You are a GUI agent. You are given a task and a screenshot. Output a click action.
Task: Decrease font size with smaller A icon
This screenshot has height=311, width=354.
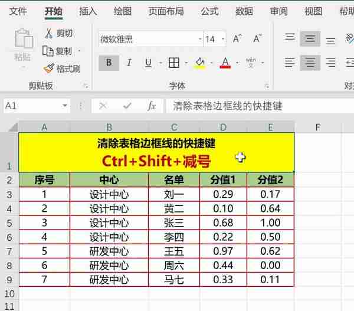[257, 38]
